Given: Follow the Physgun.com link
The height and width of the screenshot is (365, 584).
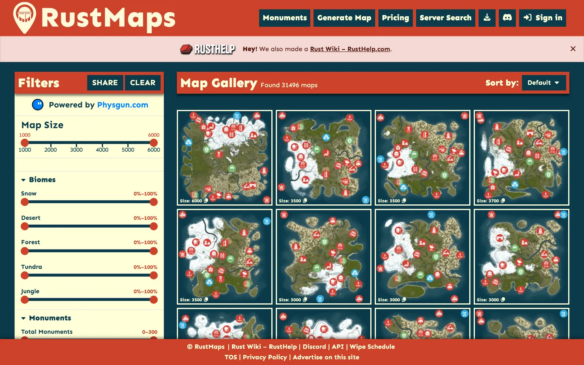Looking at the screenshot, I should (122, 105).
